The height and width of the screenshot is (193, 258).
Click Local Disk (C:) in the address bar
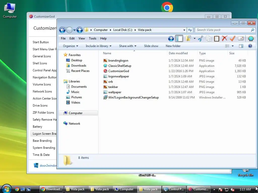(123, 30)
